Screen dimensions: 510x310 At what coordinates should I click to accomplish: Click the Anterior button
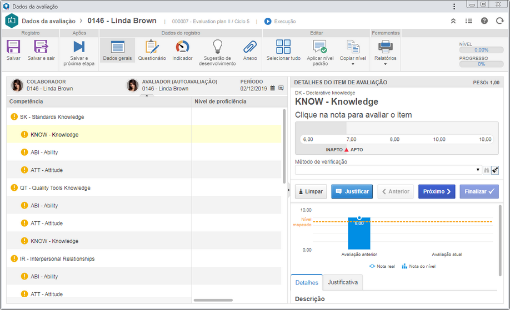[x=396, y=191]
